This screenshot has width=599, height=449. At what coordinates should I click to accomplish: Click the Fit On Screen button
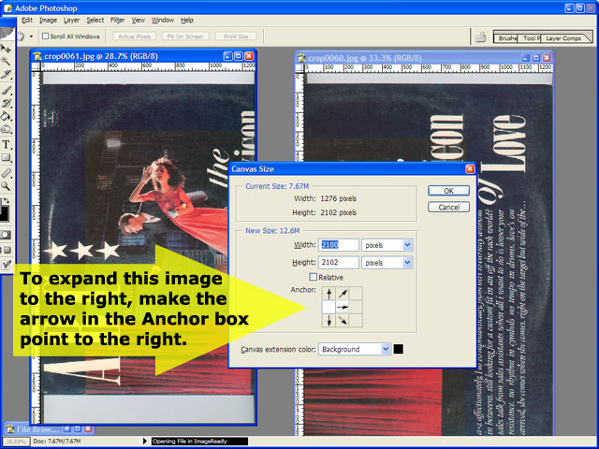(185, 36)
